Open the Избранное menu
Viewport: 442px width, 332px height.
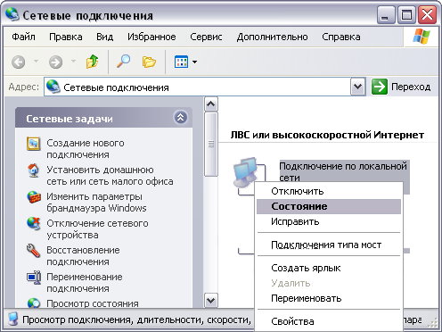tap(151, 37)
